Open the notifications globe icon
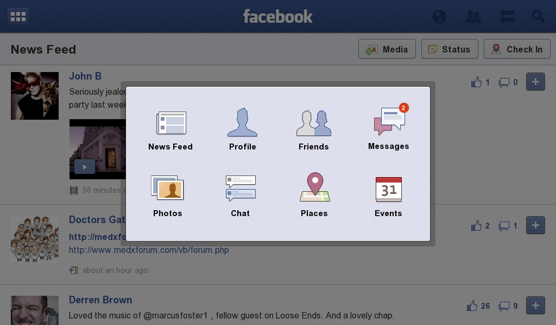 [x=439, y=16]
